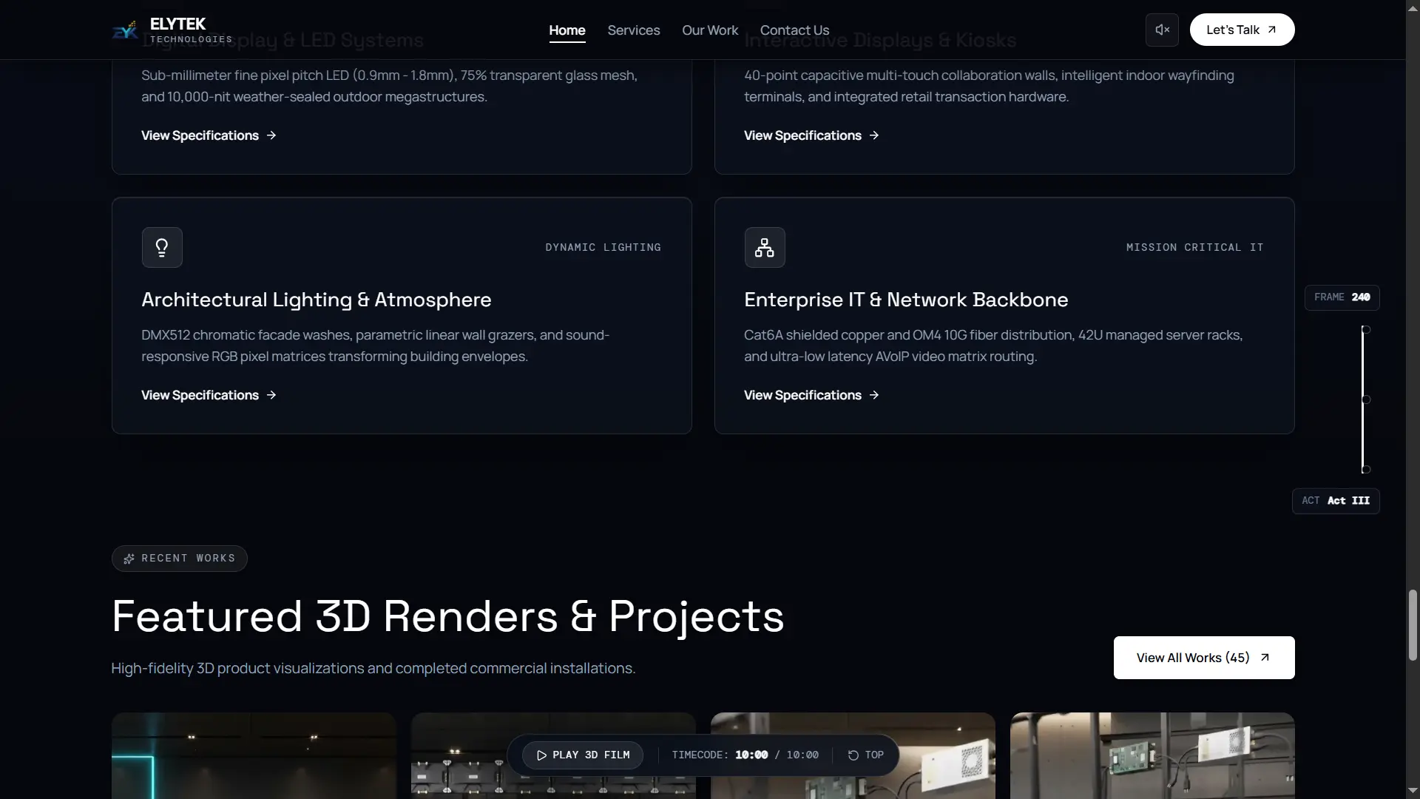Image resolution: width=1420 pixels, height=799 pixels.
Task: Click the top marker on vertical timeline
Action: (x=1366, y=330)
